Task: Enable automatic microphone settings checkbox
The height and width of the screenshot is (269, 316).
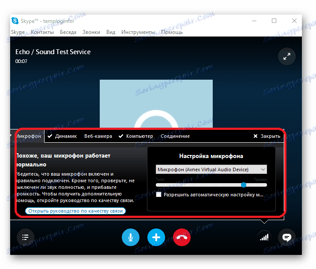Action: click(x=159, y=194)
